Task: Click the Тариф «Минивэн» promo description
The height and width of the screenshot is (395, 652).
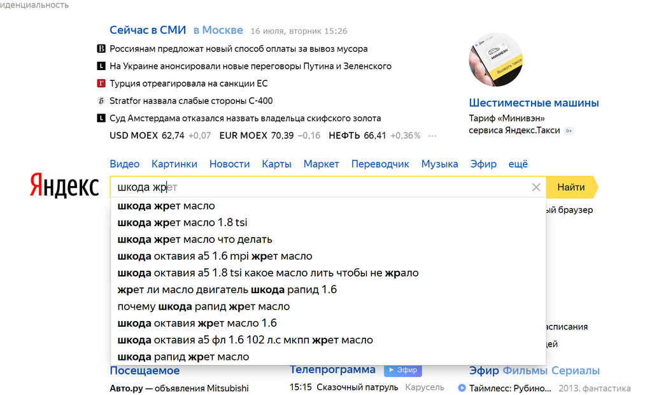Action: coord(514,124)
